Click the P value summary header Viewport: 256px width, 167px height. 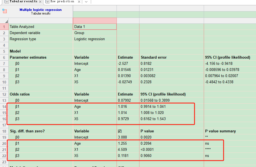[x=221, y=131]
